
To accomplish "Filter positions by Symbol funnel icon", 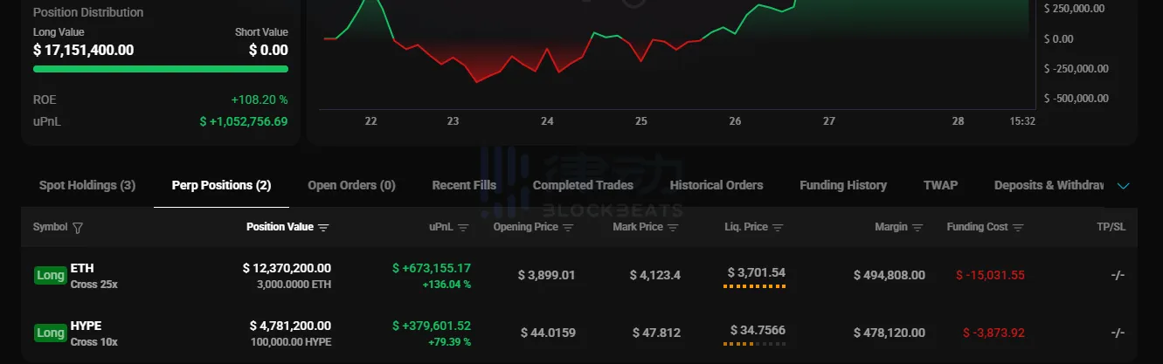I will [x=78, y=228].
